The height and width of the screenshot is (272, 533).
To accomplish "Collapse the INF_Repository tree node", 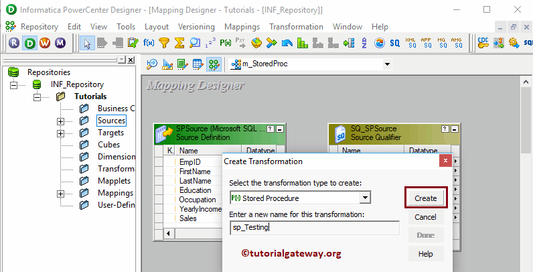I will click(x=13, y=84).
